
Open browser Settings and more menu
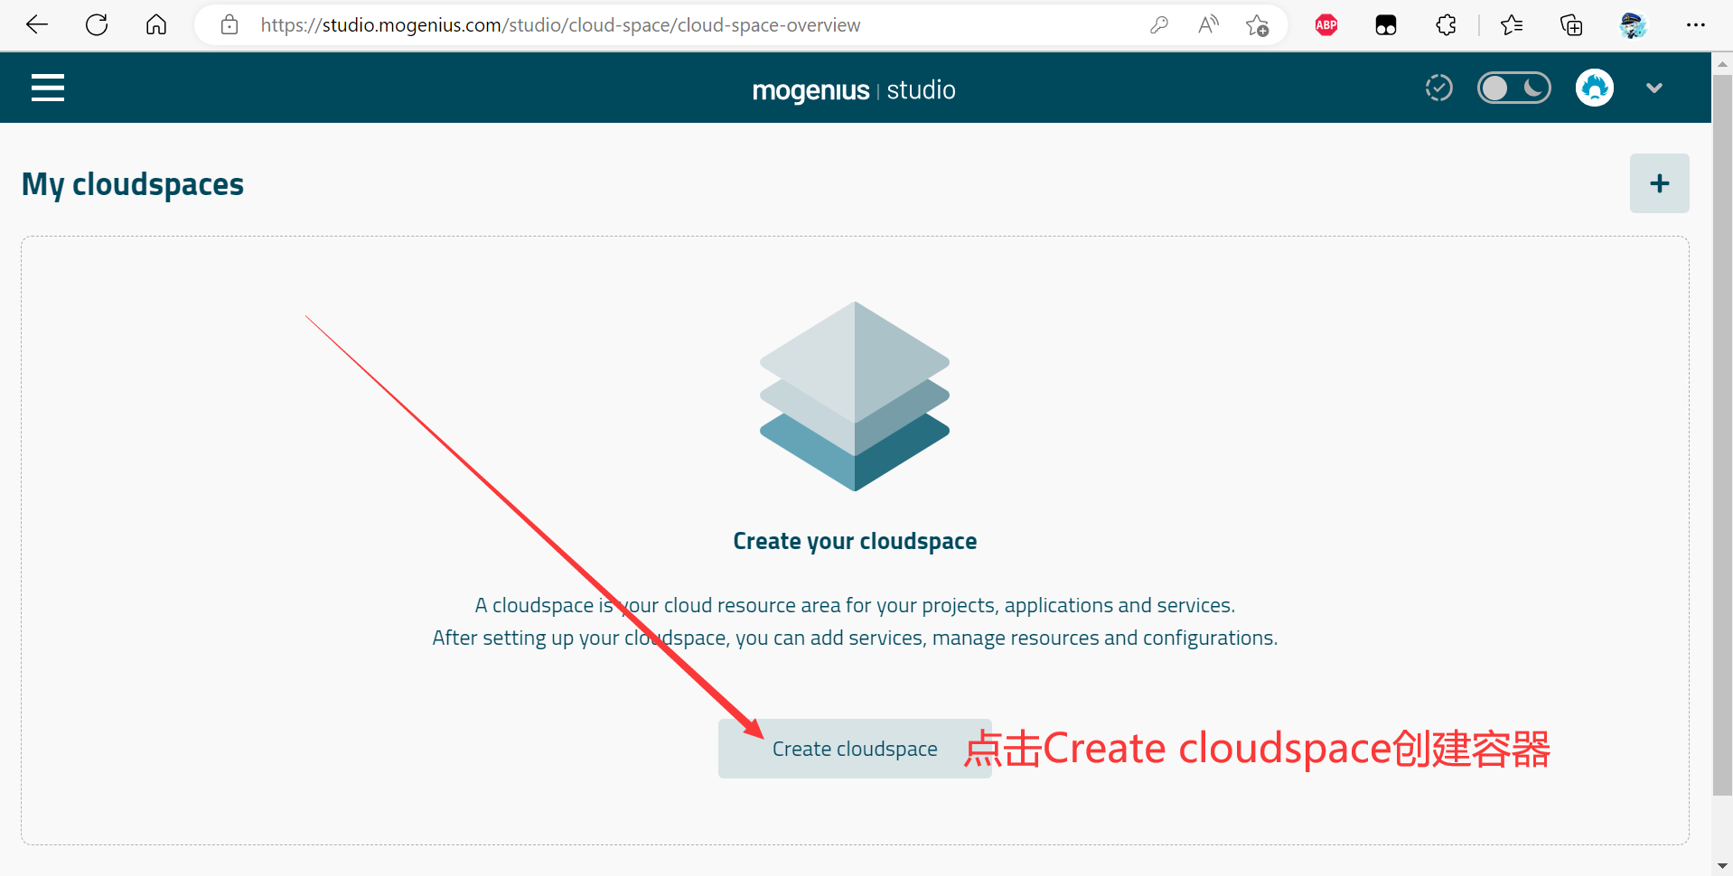tap(1695, 25)
